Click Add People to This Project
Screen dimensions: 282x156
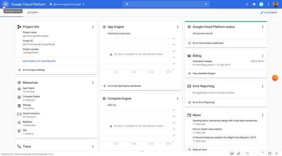tap(40, 61)
